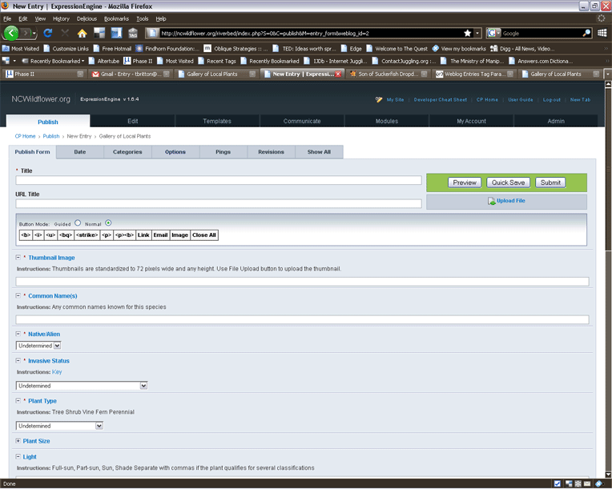Click the Upload File icon
Screen dimensions: 612x489
click(492, 201)
